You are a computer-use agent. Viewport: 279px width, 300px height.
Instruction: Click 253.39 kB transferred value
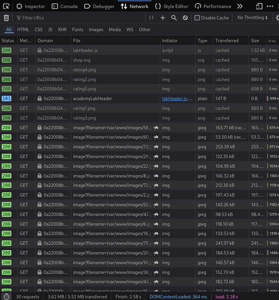[225, 147]
